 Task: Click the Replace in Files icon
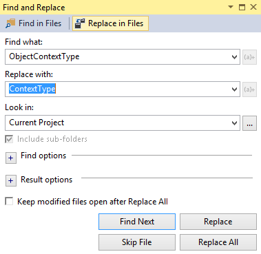pos(80,23)
